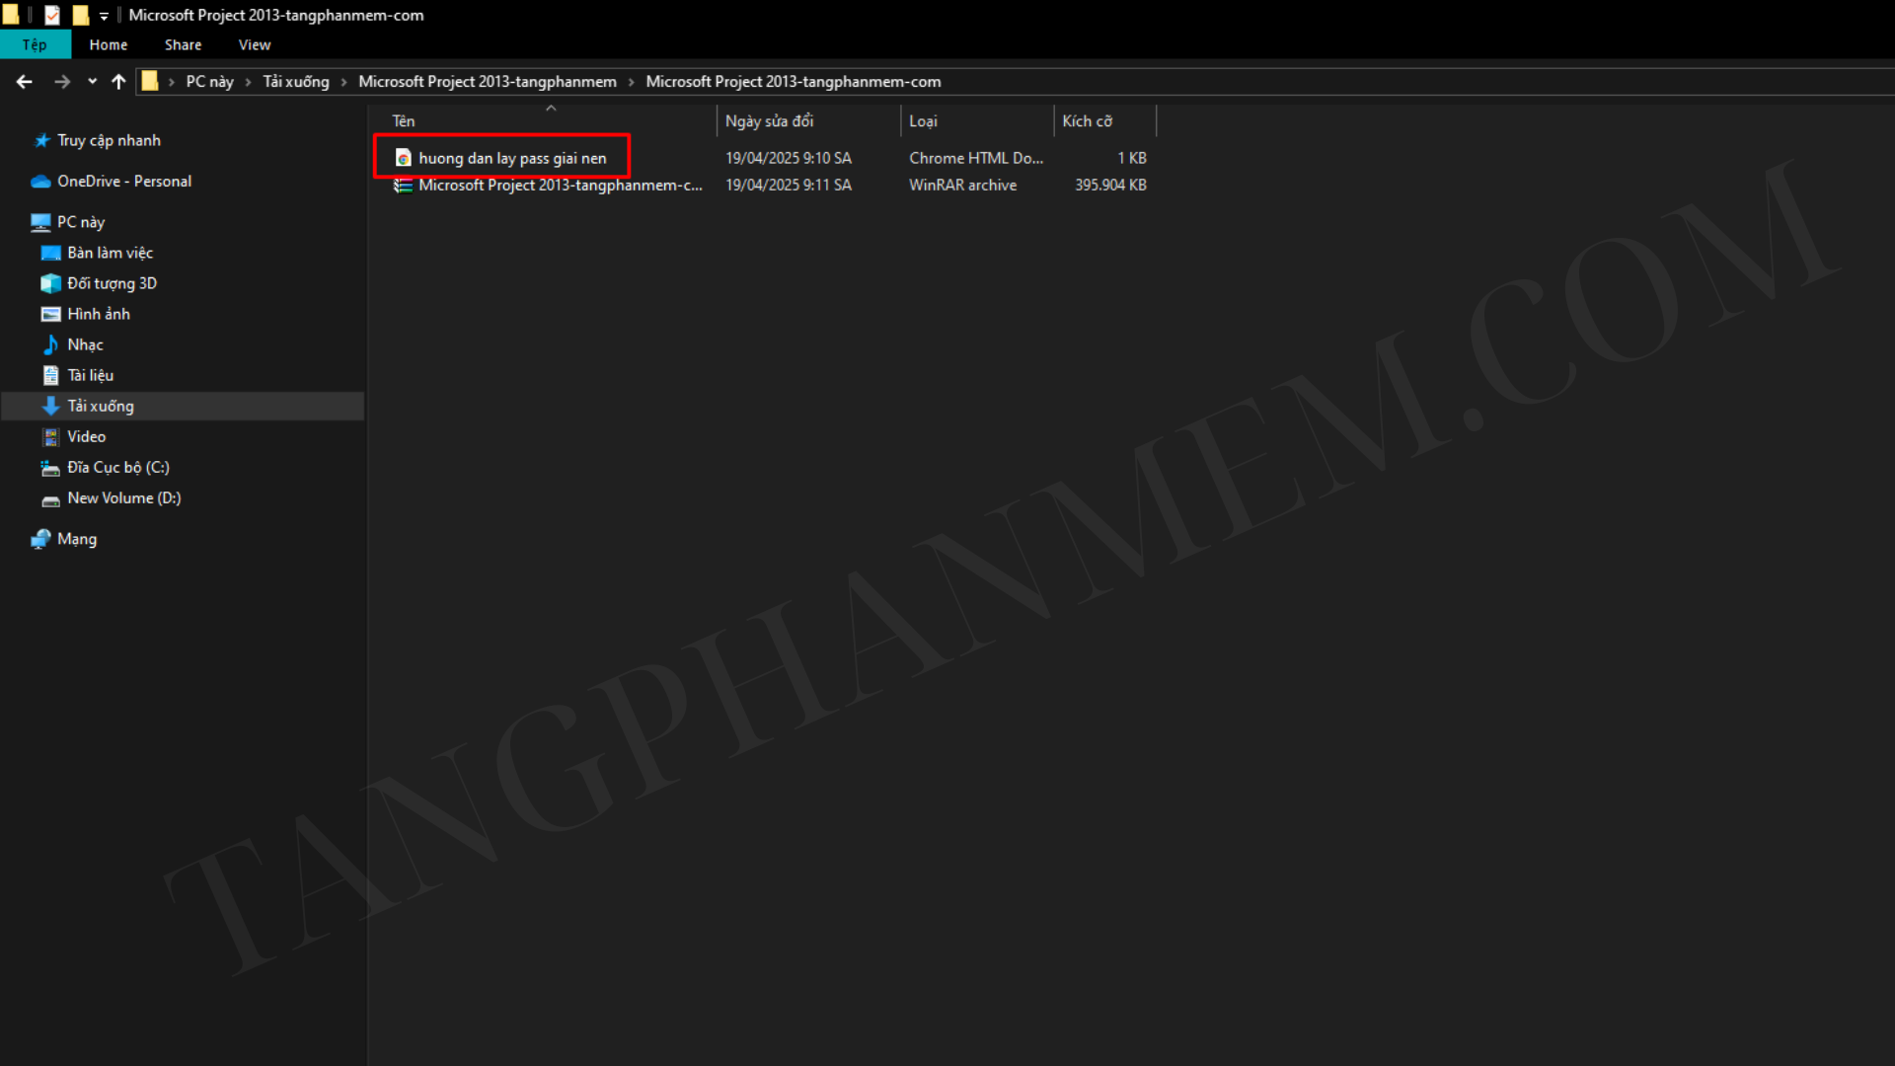Sort files by Kích cỡ column
The image size is (1895, 1066).
point(1087,120)
